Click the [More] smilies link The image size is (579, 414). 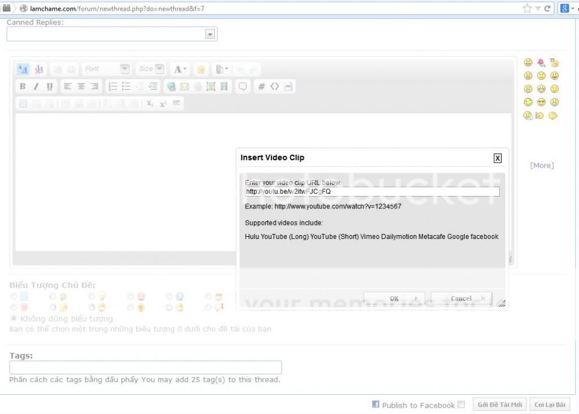coord(542,165)
